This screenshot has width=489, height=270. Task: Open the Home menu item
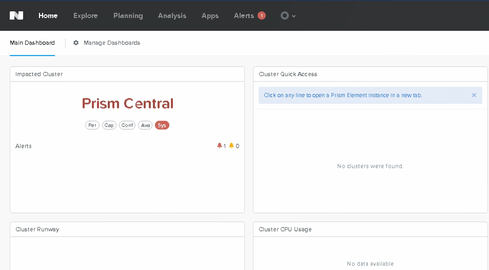click(x=48, y=15)
